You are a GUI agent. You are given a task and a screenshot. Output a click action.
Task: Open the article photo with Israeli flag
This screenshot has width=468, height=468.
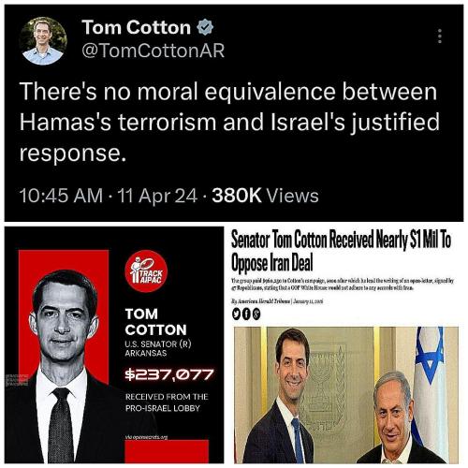[346, 395]
